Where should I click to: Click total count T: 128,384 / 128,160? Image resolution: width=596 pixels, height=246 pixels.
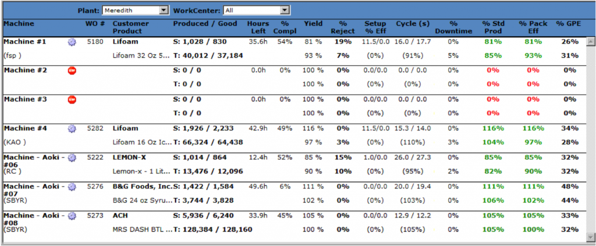click(x=213, y=230)
